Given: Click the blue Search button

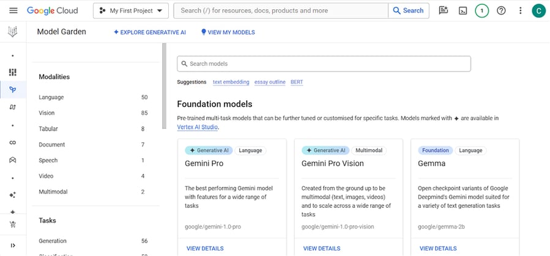Looking at the screenshot, I should pos(409,10).
